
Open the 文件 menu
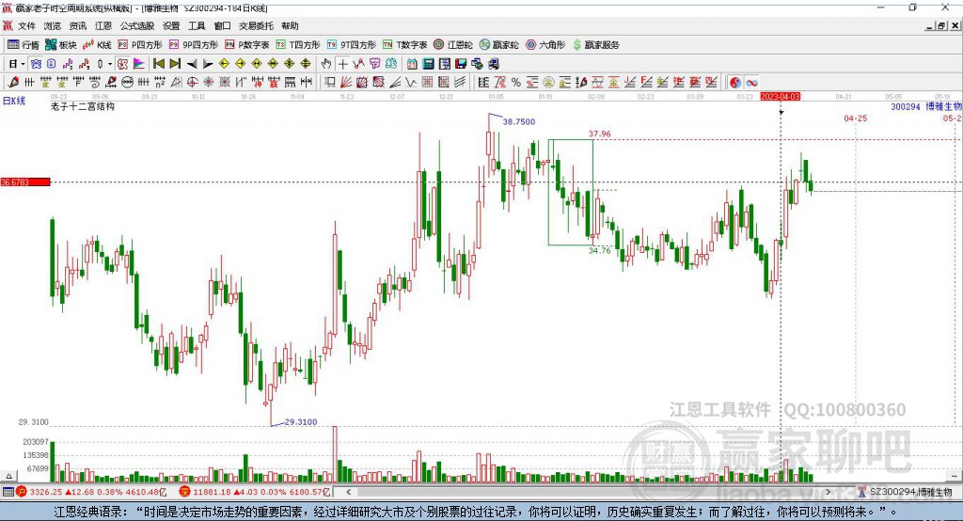[26, 25]
